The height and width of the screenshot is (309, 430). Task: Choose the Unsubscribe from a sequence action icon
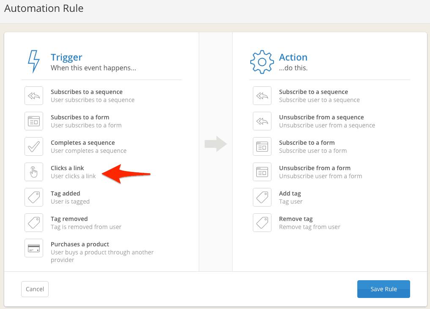click(x=262, y=121)
